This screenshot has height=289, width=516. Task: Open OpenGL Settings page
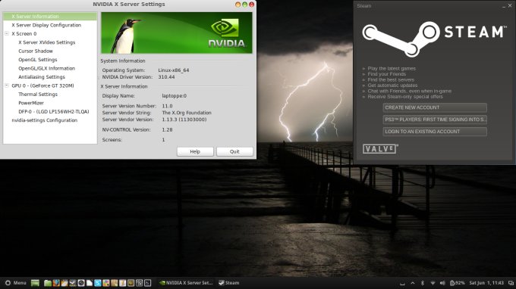pos(38,60)
